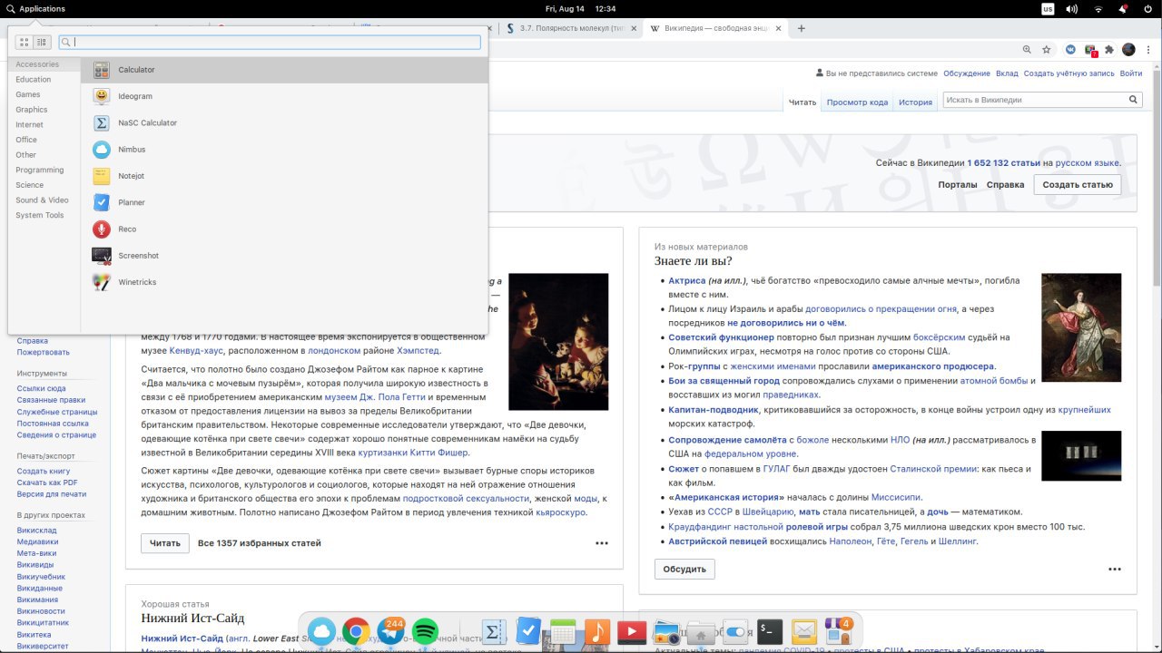This screenshot has height=653, width=1162.
Task: Open the 'Порталы' link
Action: [x=958, y=185]
